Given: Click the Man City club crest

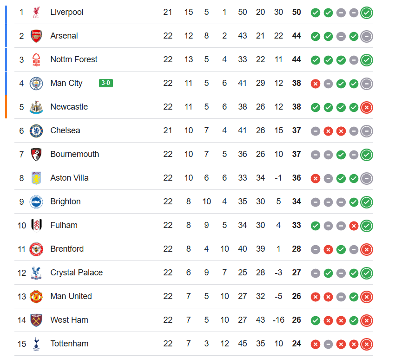Looking at the screenshot, I should coord(36,84).
